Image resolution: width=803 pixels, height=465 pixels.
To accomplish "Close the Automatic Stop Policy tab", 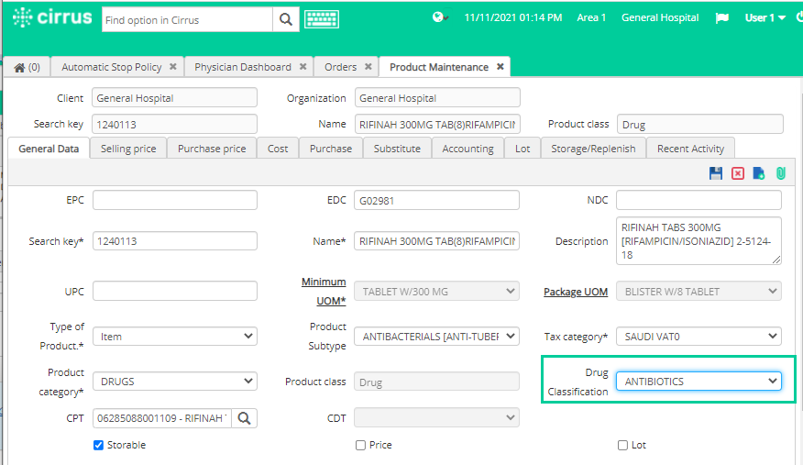I will pyautogui.click(x=173, y=67).
